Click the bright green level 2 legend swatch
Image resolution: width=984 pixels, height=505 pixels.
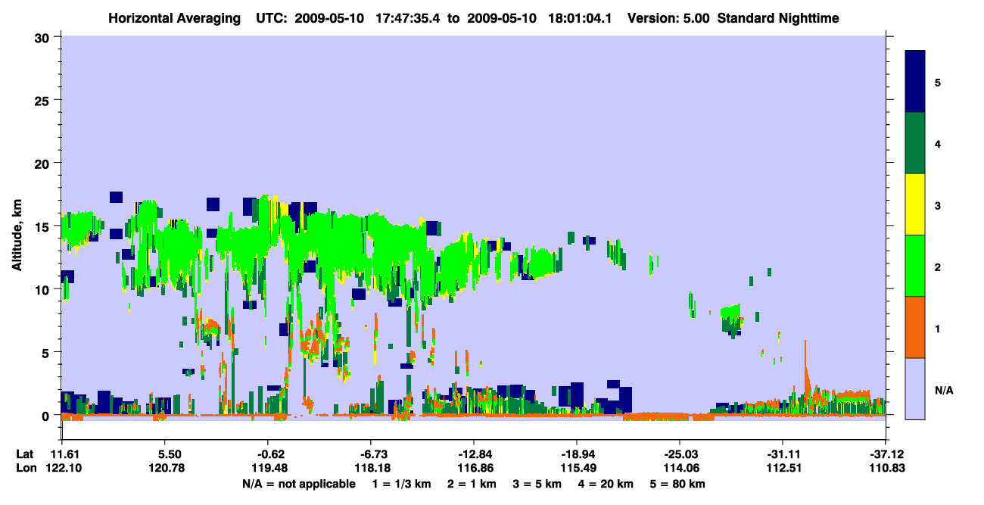915,266
